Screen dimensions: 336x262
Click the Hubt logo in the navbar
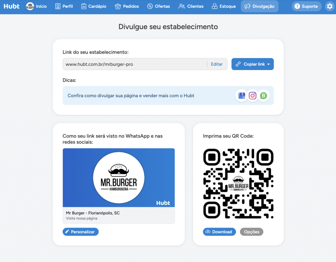click(11, 6)
